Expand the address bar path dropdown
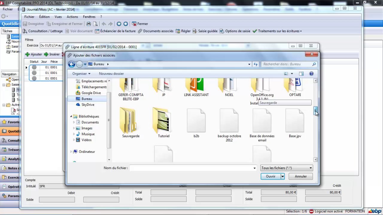The image size is (383, 215). pos(249,64)
